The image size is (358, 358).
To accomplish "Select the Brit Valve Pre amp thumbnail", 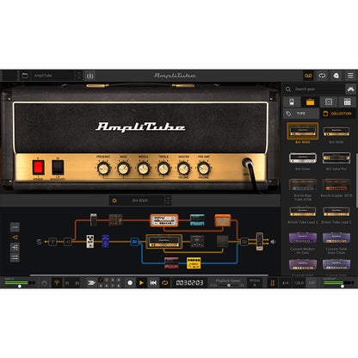I will point(336,158).
